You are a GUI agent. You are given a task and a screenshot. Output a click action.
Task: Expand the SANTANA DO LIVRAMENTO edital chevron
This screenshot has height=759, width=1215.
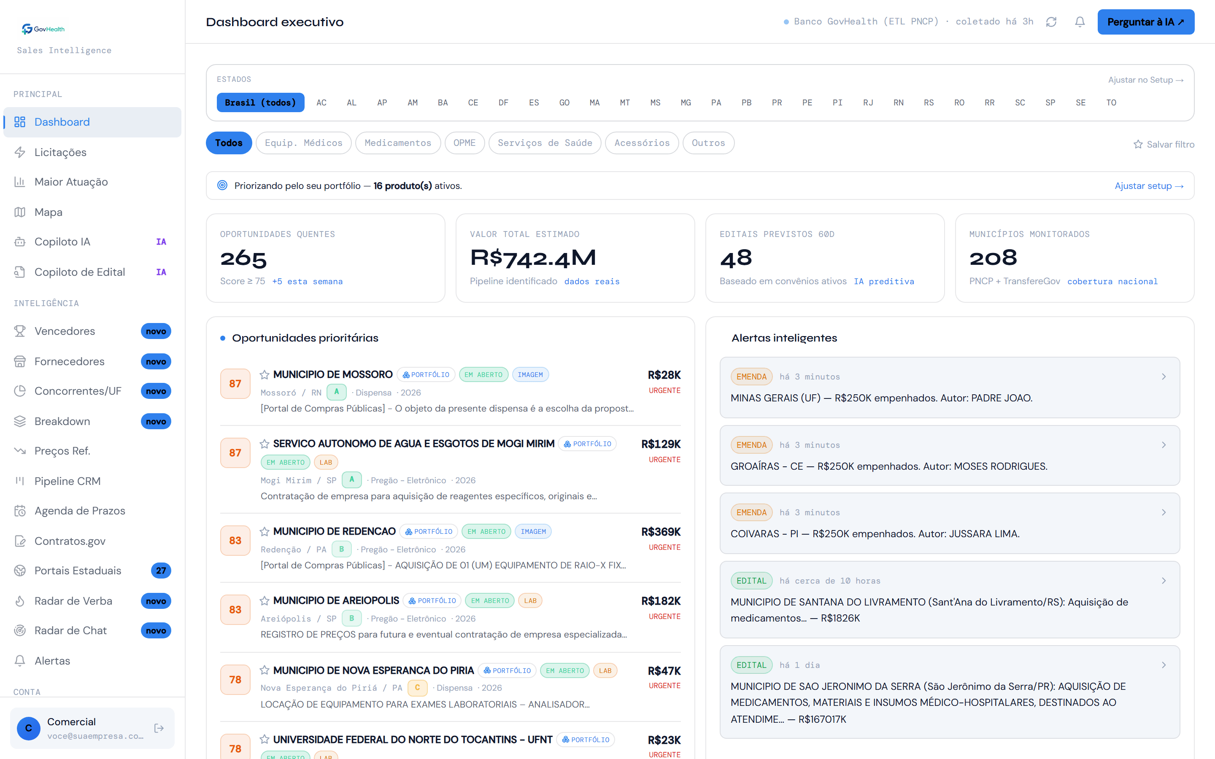pyautogui.click(x=1164, y=581)
